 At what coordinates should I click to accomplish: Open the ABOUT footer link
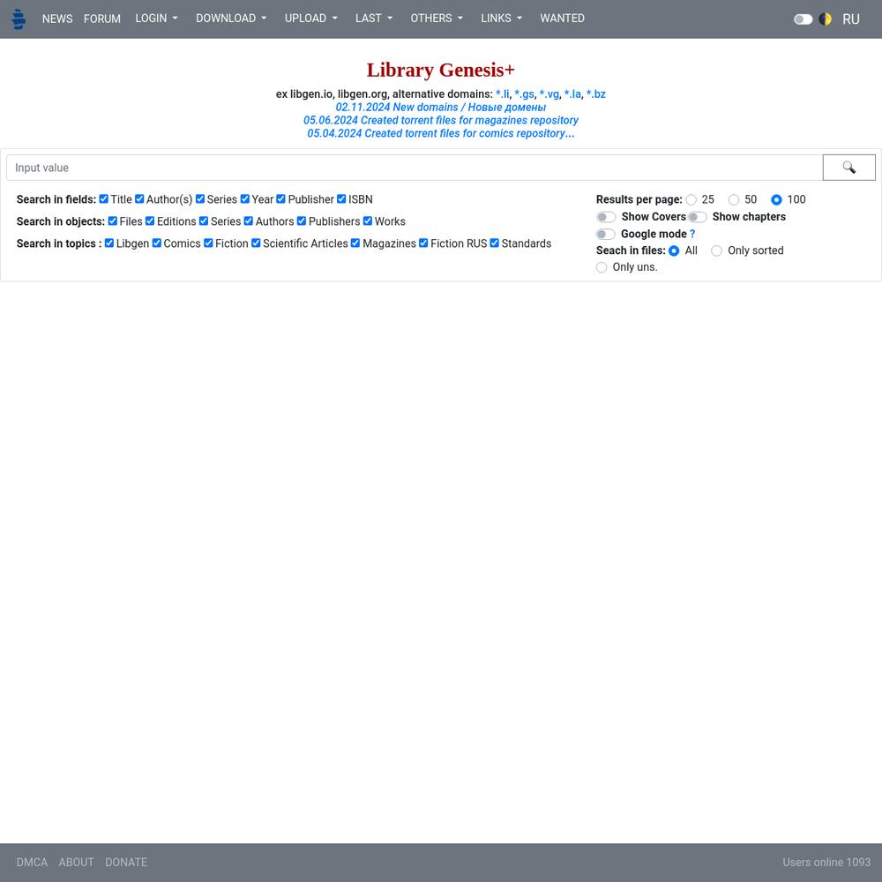76,863
